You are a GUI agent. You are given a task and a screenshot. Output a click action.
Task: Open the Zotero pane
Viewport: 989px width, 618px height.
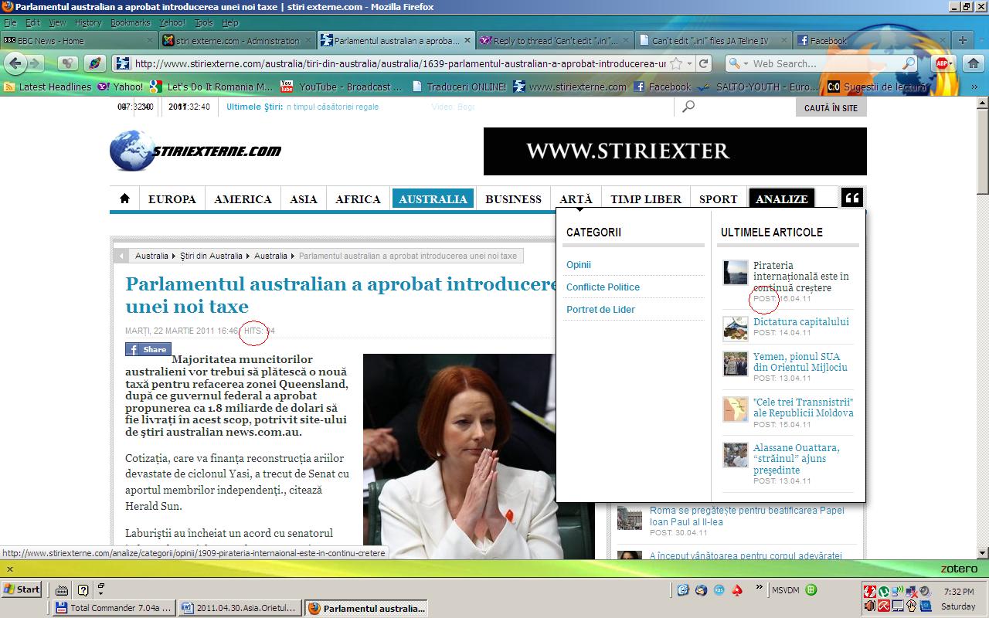click(959, 569)
